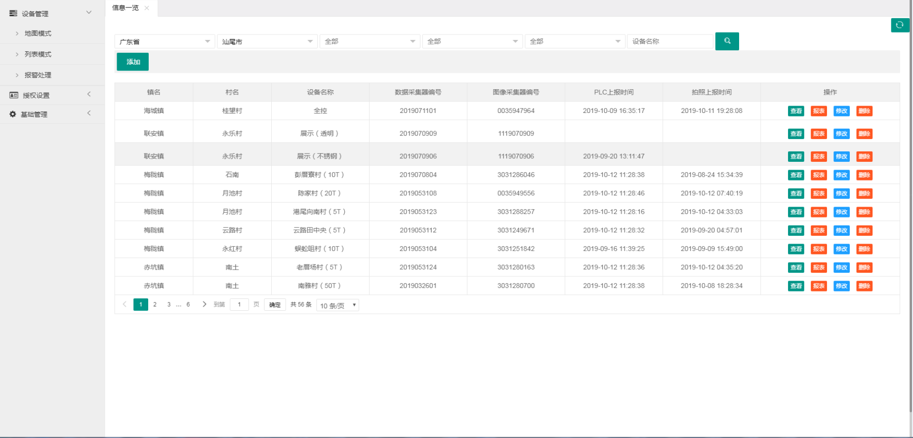The width and height of the screenshot is (913, 438).
Task: Go to page 2 in pagination
Action: (x=155, y=304)
